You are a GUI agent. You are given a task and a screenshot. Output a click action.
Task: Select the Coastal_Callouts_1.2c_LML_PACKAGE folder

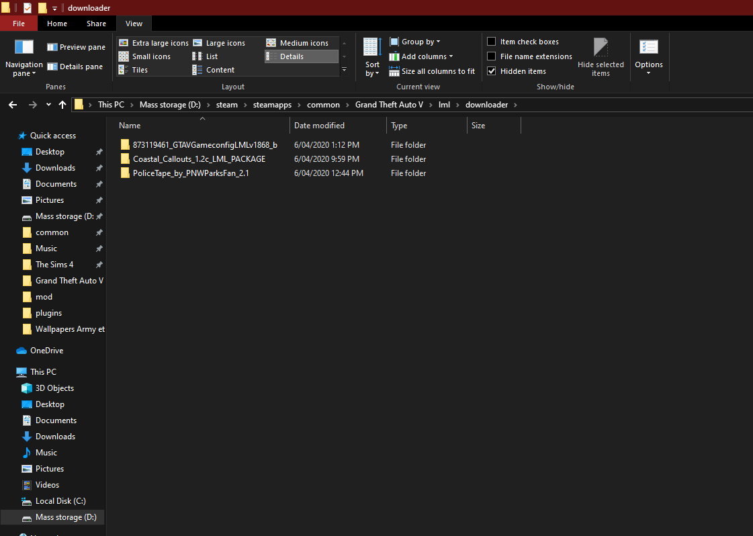coord(199,159)
